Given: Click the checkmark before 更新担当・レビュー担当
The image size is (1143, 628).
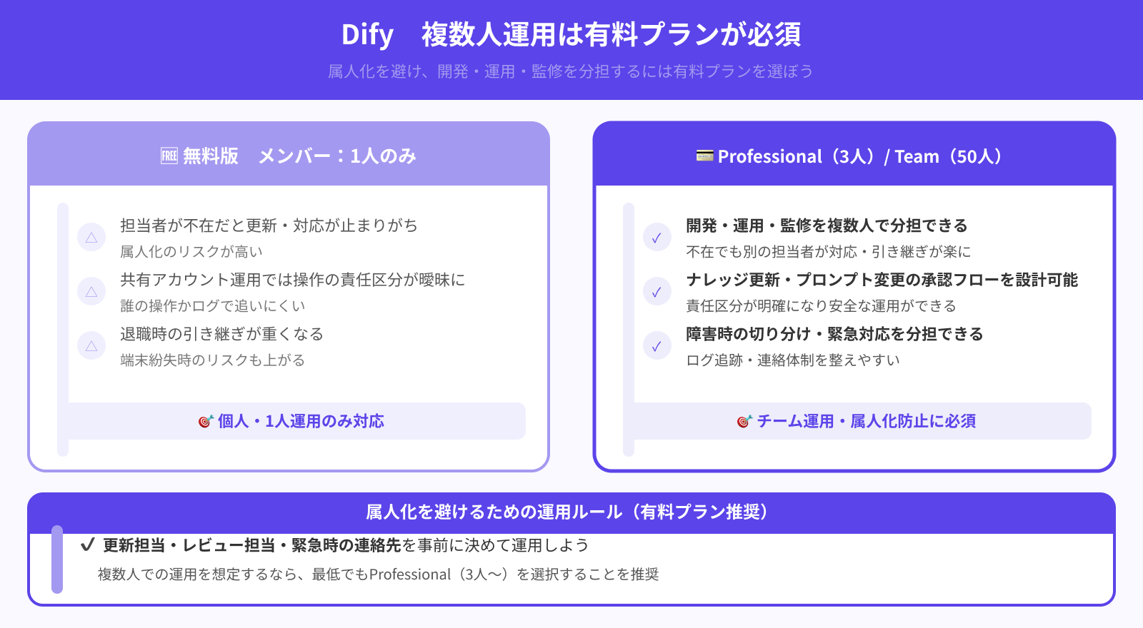Looking at the screenshot, I should pos(88,545).
